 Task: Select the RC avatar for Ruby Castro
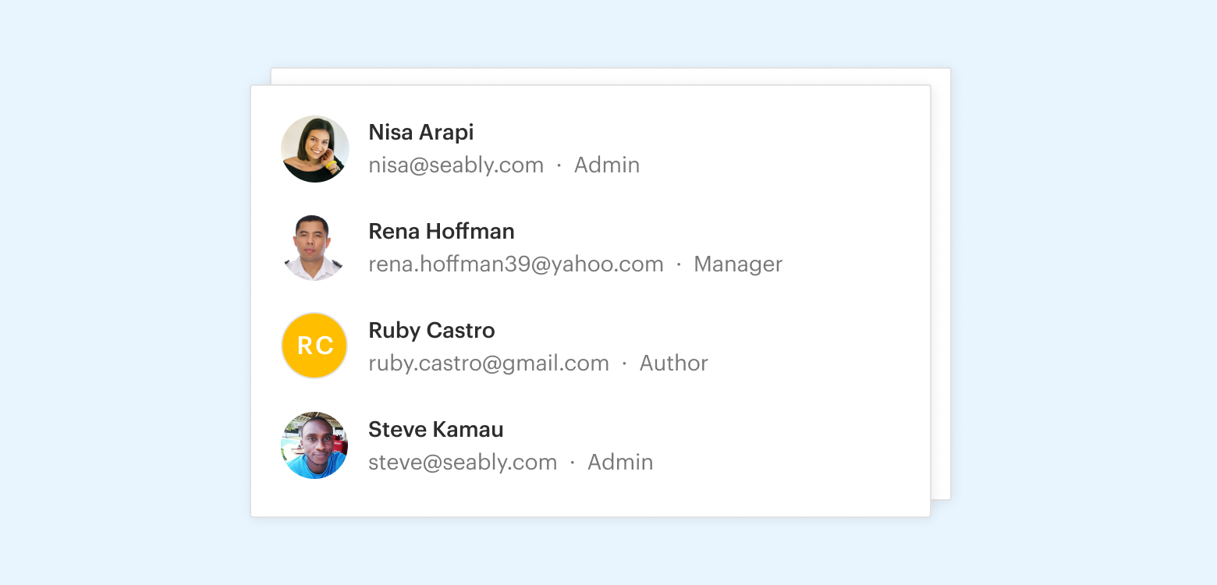tap(314, 346)
